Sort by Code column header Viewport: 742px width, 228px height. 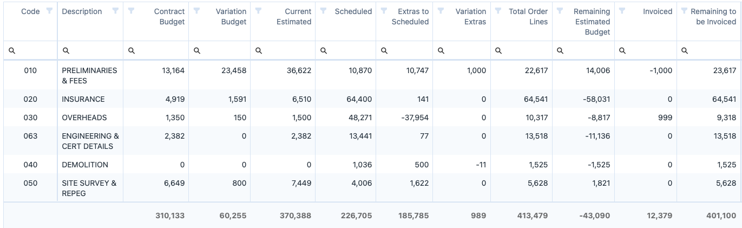[x=30, y=11]
